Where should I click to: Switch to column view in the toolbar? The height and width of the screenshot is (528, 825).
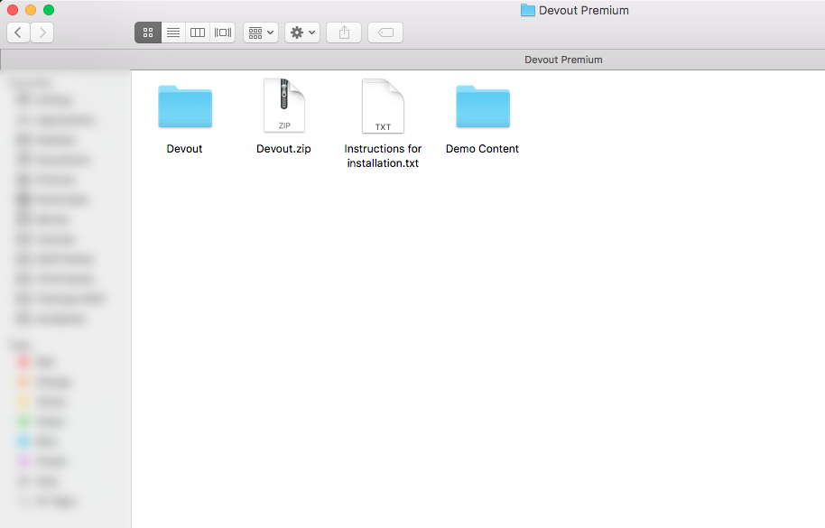pos(197,32)
